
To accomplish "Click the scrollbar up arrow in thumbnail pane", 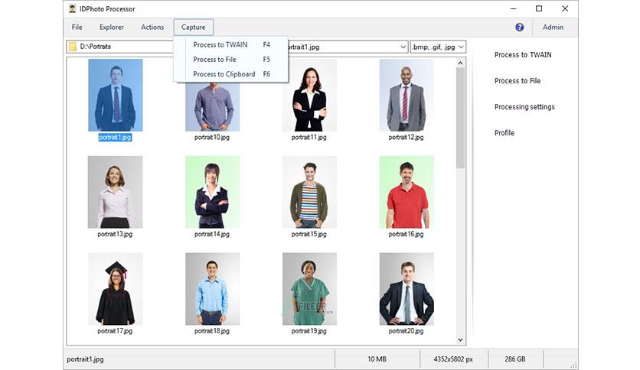I will [460, 63].
